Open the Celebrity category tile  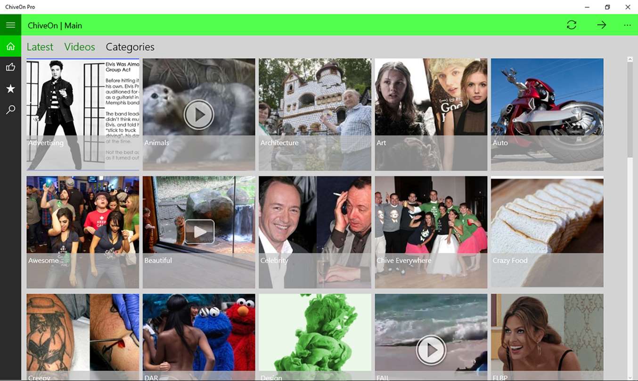tap(315, 232)
